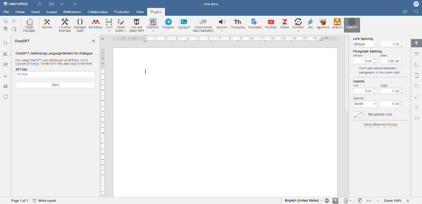
Task: Switch to the Insert tab
Action: (35, 12)
